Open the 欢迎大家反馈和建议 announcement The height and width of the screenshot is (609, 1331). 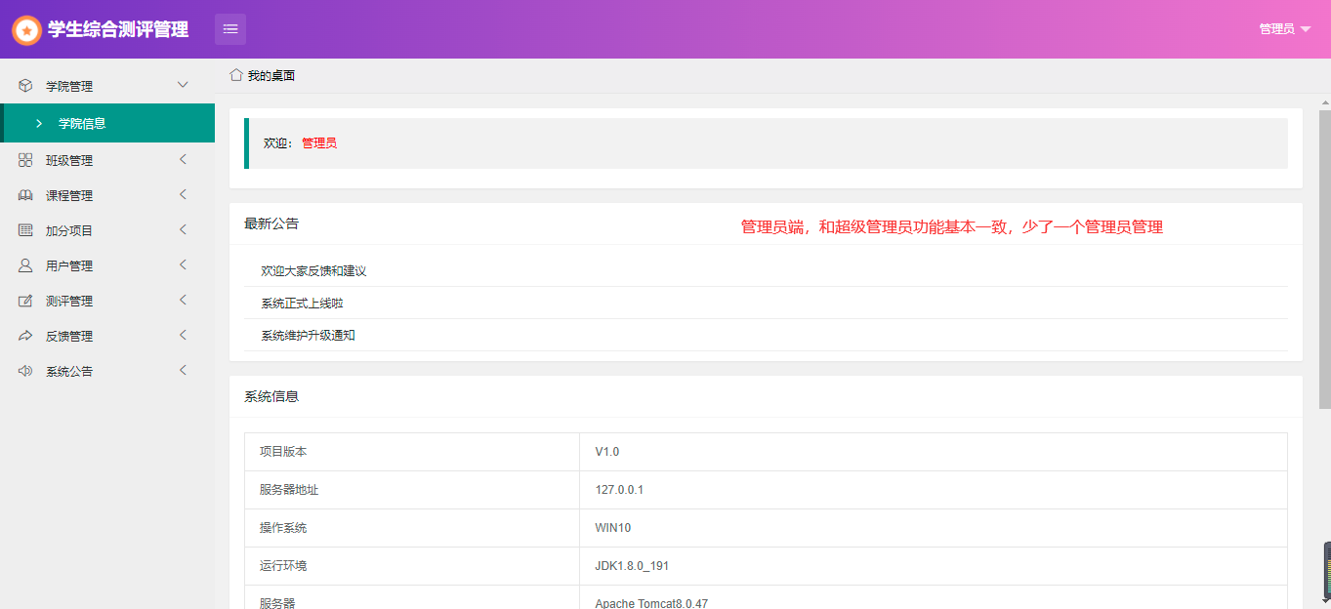pos(313,270)
